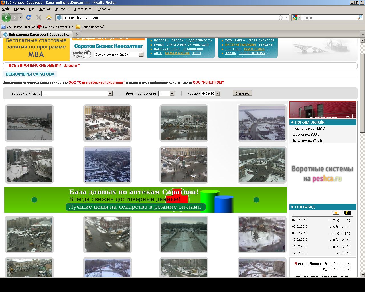
Task: Open the Правка menu
Action: pyautogui.click(x=19, y=9)
